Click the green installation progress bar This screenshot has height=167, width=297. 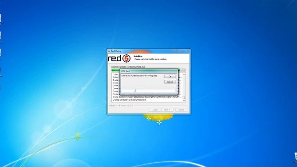148,70
